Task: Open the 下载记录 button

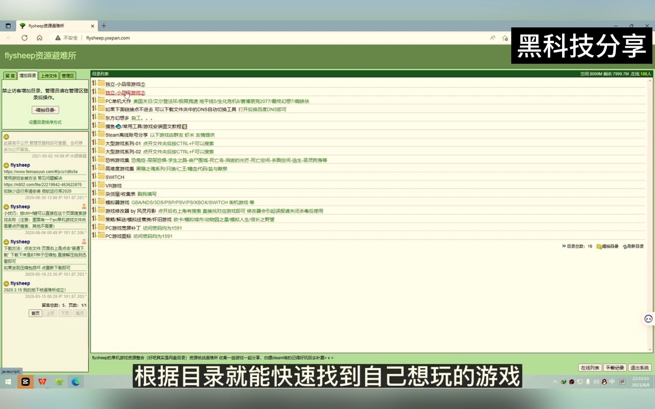Action: click(x=614, y=368)
